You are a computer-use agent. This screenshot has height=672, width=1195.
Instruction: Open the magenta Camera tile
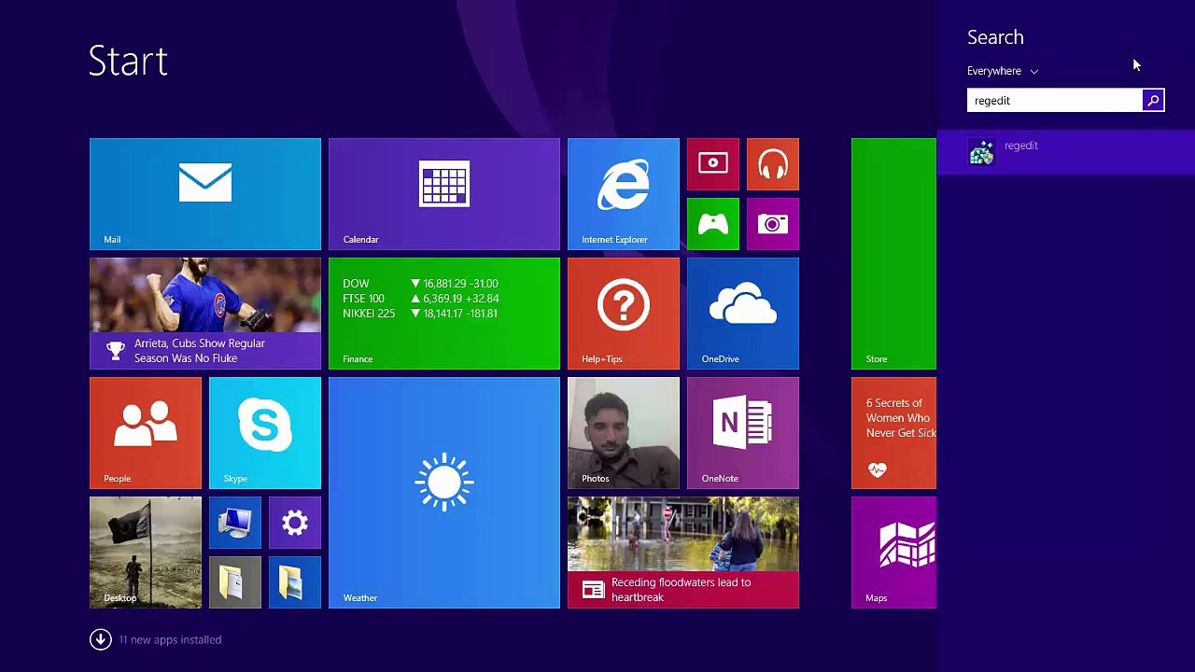click(x=773, y=224)
